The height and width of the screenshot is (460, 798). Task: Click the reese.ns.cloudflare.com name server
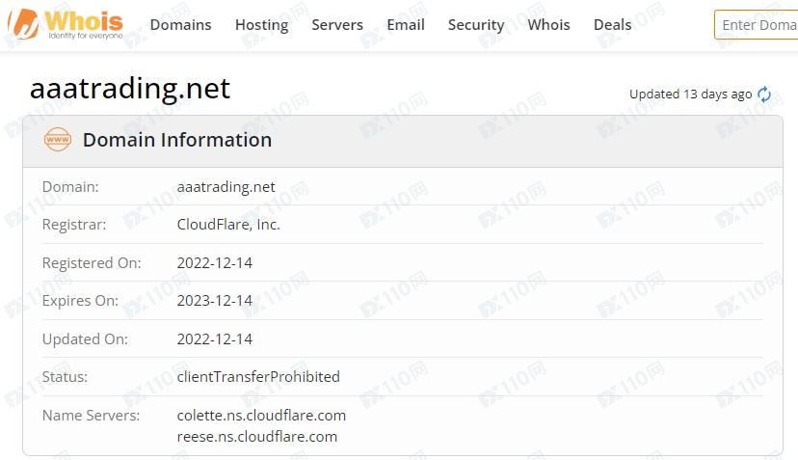(257, 437)
